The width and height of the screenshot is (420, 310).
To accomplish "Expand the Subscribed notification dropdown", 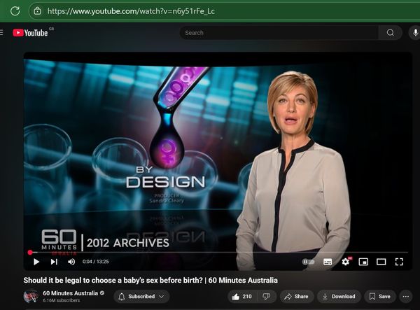I will coord(141,296).
